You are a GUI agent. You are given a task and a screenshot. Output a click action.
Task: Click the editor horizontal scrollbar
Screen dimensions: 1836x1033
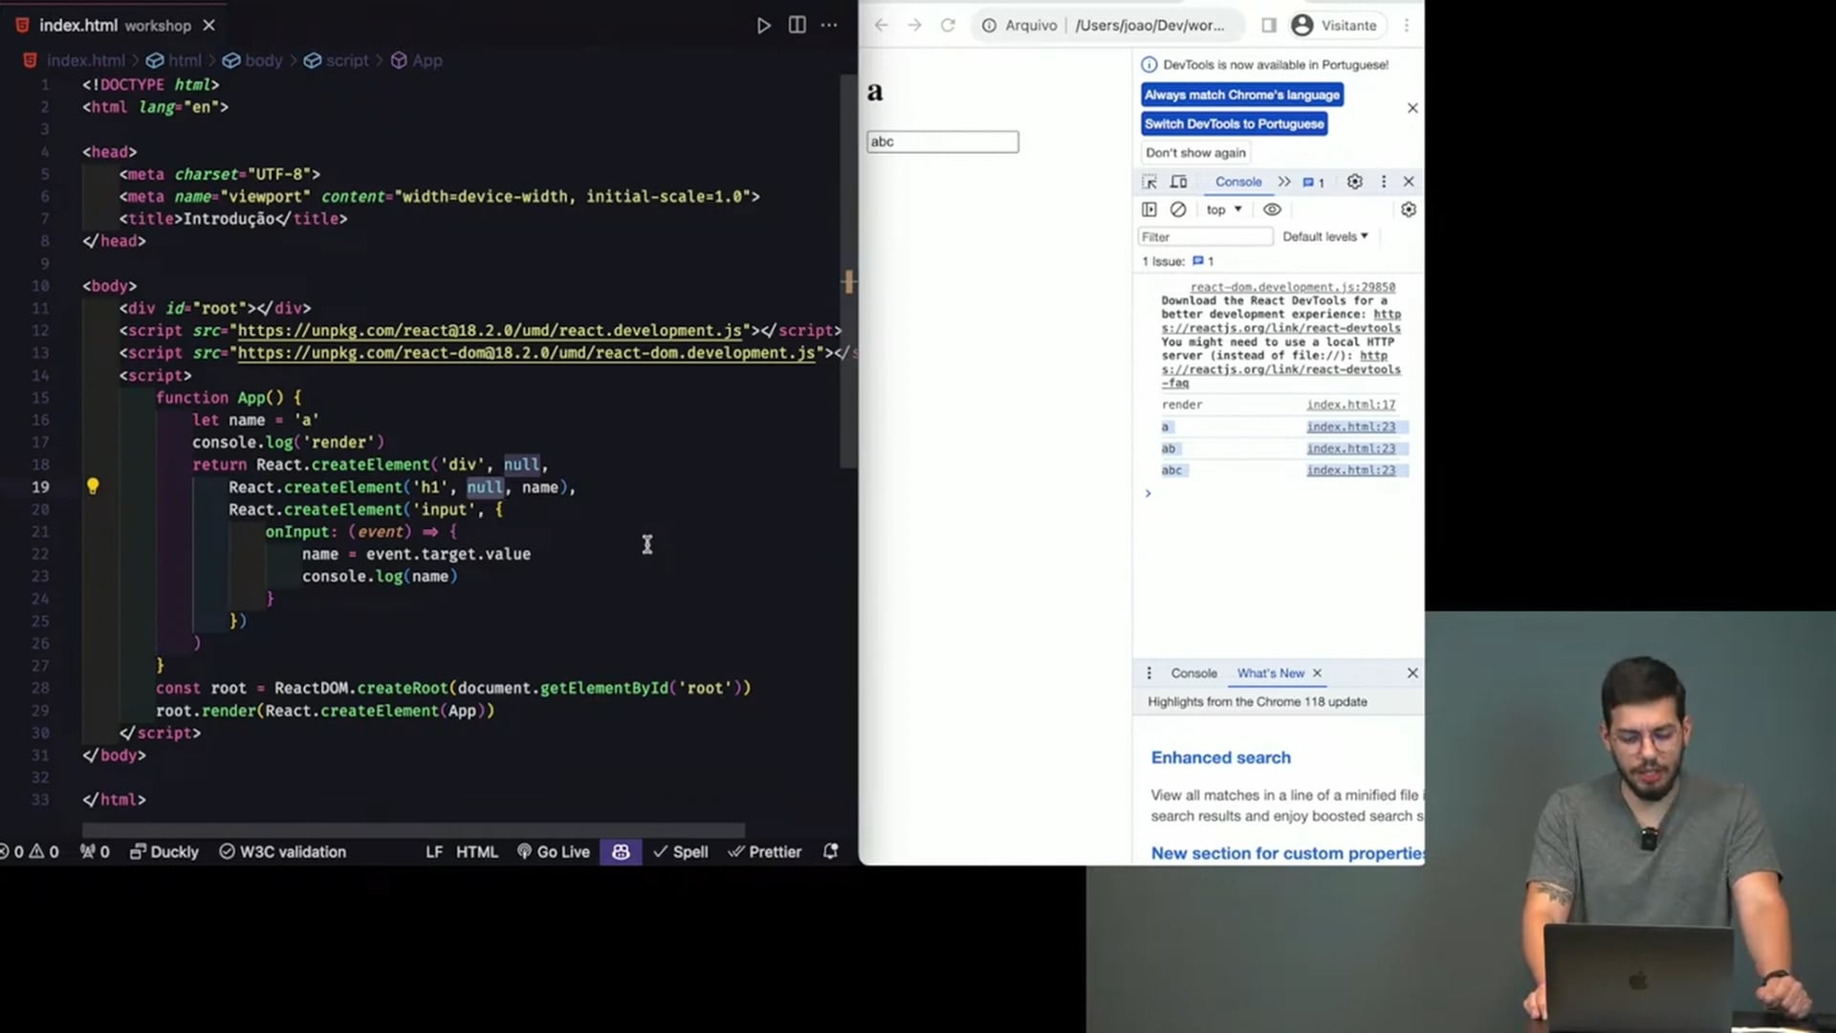(x=413, y=829)
